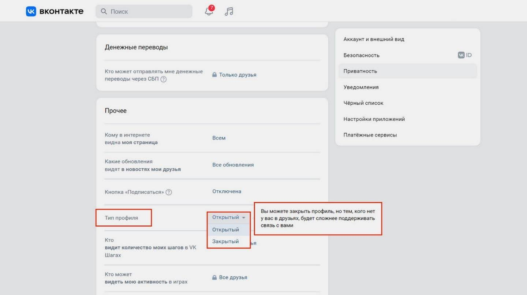
Task: Switch to Безопасность settings section
Action: pyautogui.click(x=361, y=55)
